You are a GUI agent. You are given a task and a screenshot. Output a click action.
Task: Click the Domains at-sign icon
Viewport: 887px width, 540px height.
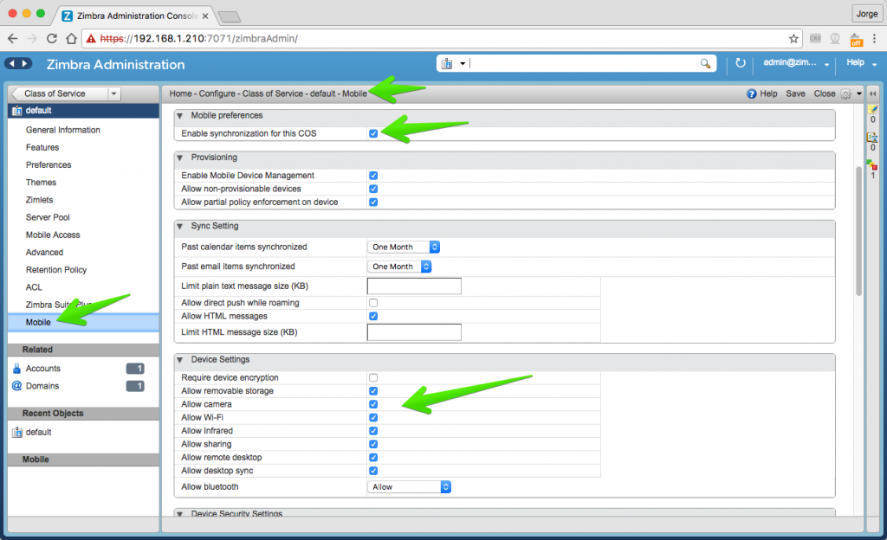point(17,386)
